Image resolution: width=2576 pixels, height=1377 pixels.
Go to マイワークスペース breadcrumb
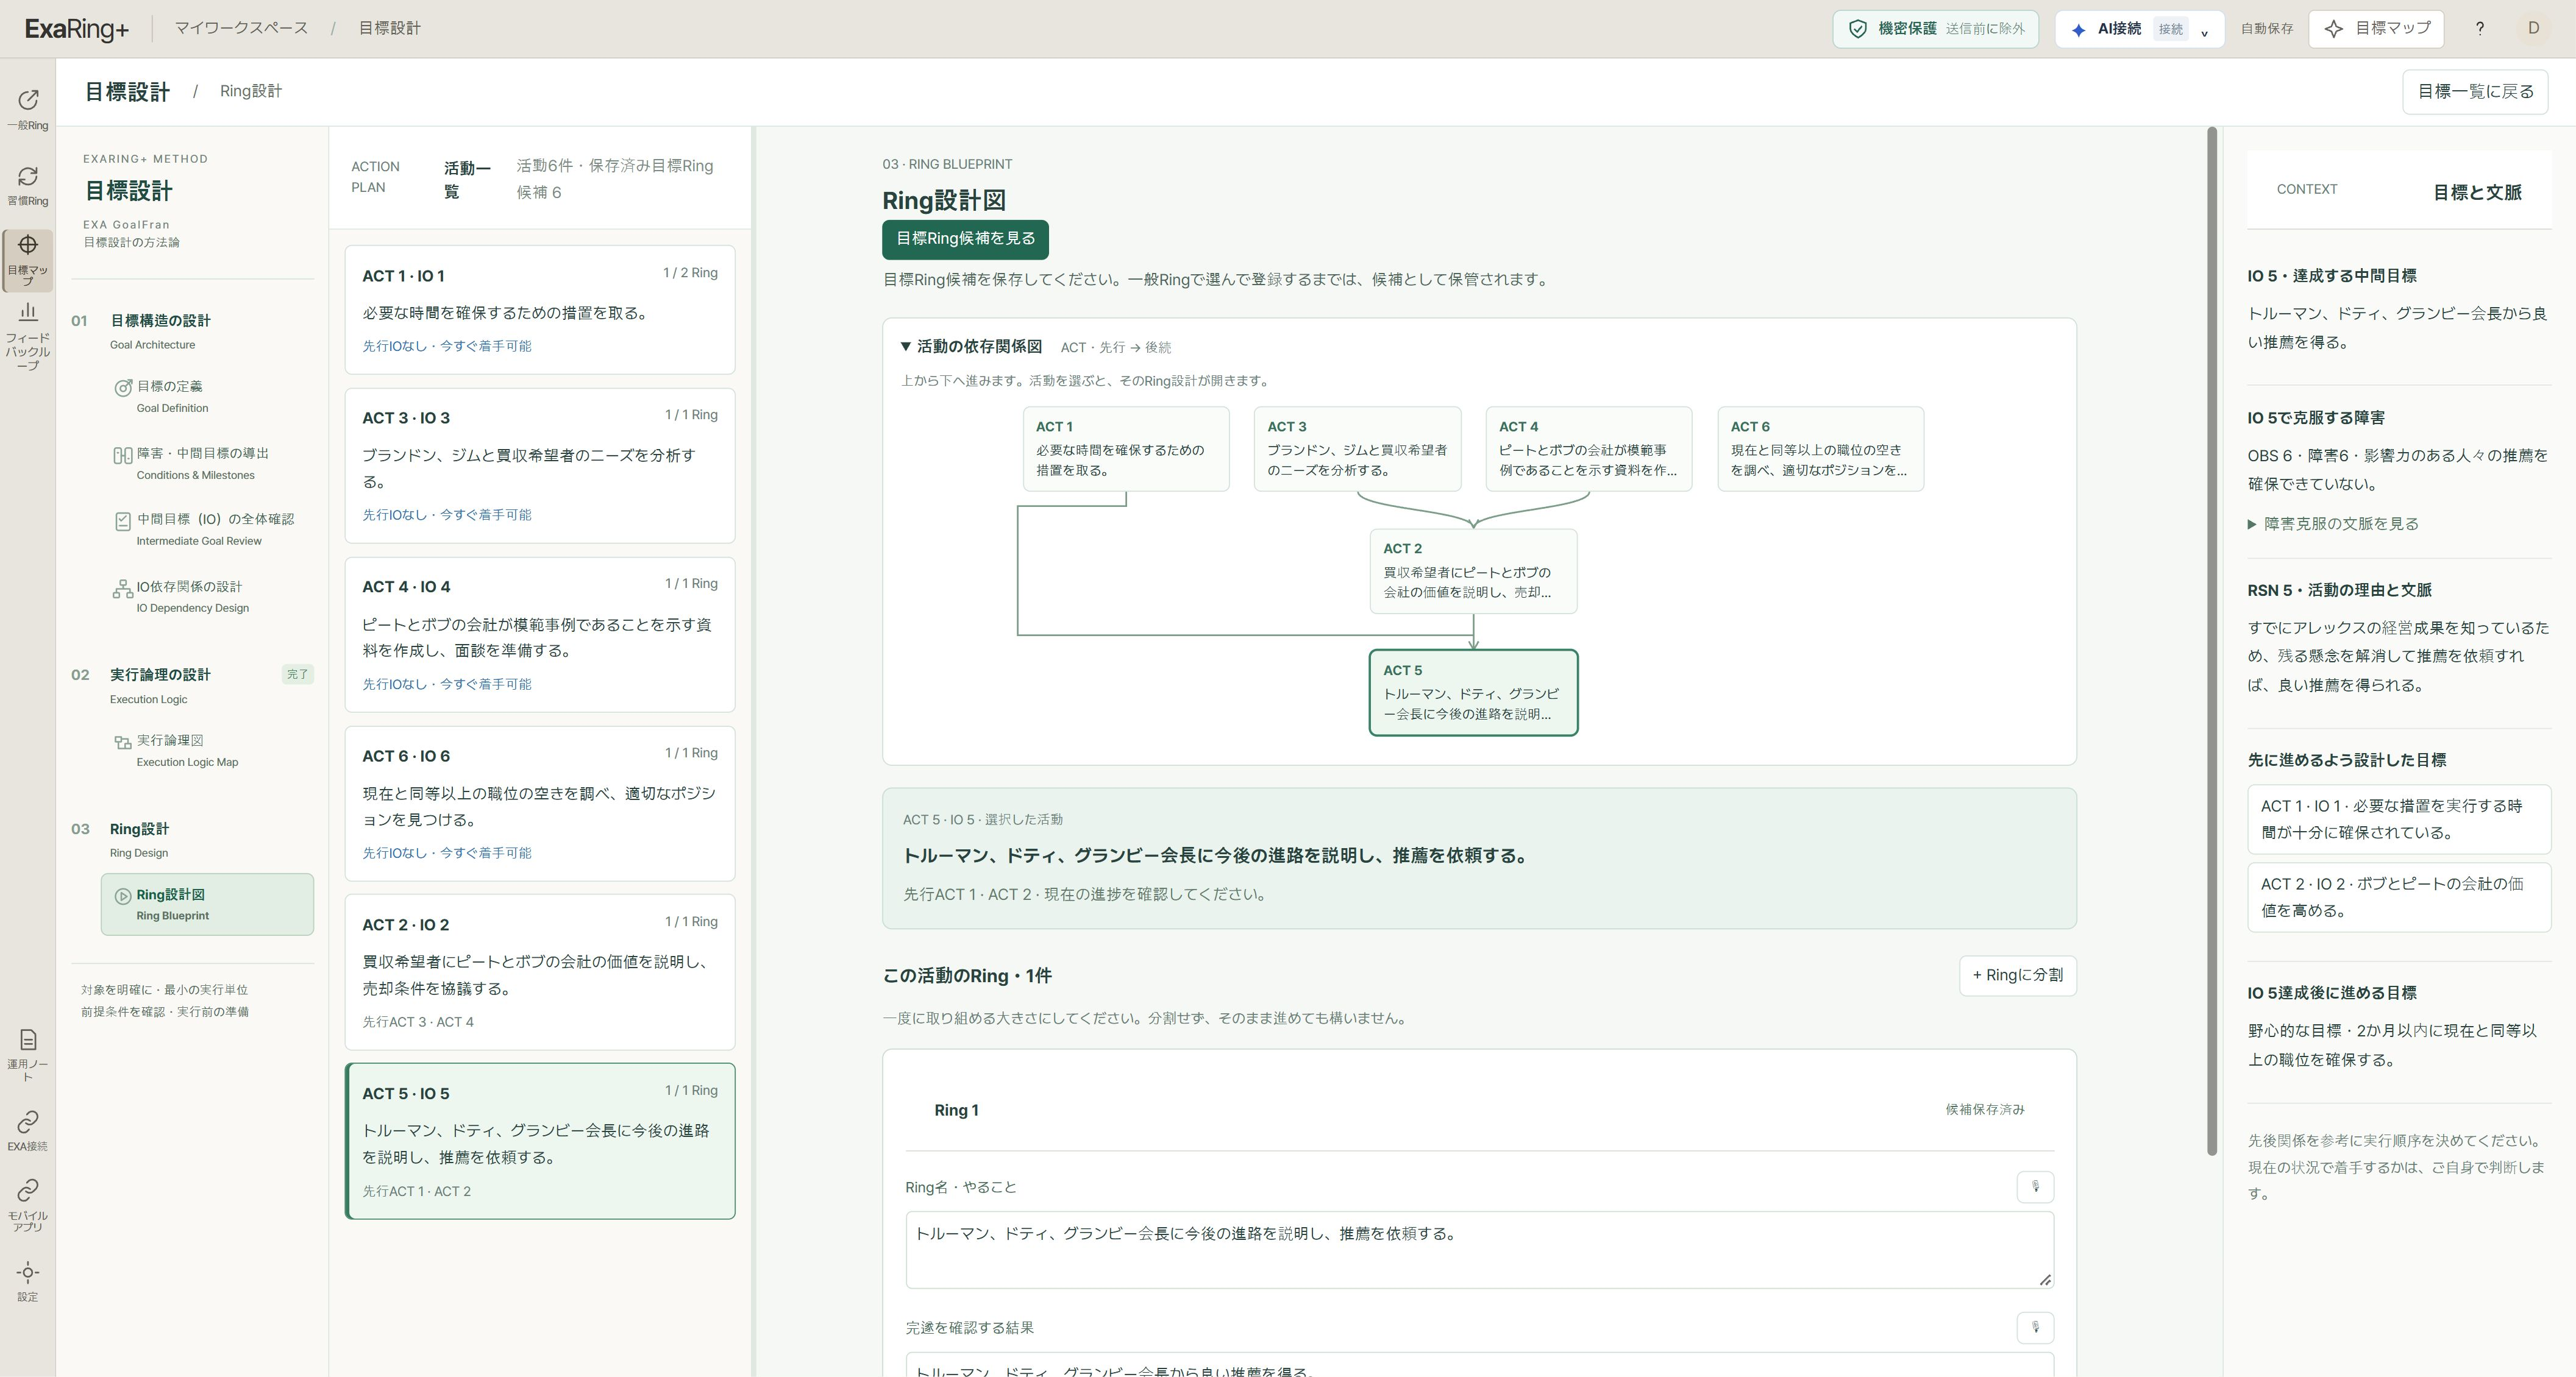[x=241, y=28]
